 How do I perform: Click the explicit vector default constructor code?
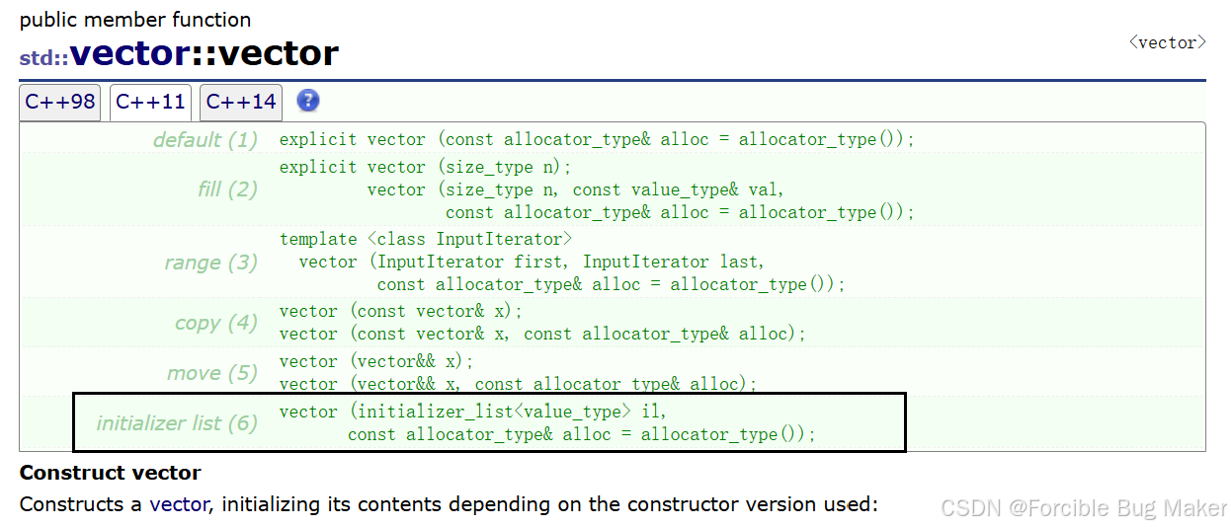coord(597,139)
